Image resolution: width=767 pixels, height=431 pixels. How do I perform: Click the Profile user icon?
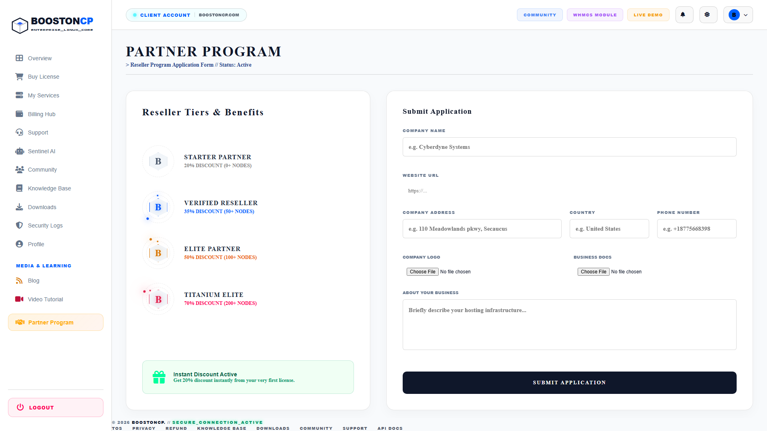pos(19,244)
